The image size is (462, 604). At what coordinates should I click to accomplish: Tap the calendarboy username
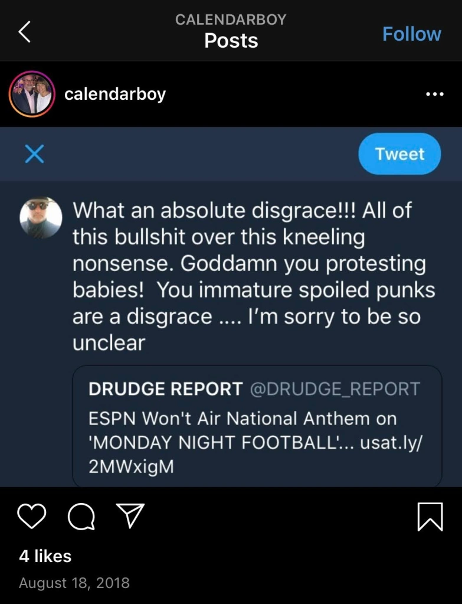pos(115,94)
